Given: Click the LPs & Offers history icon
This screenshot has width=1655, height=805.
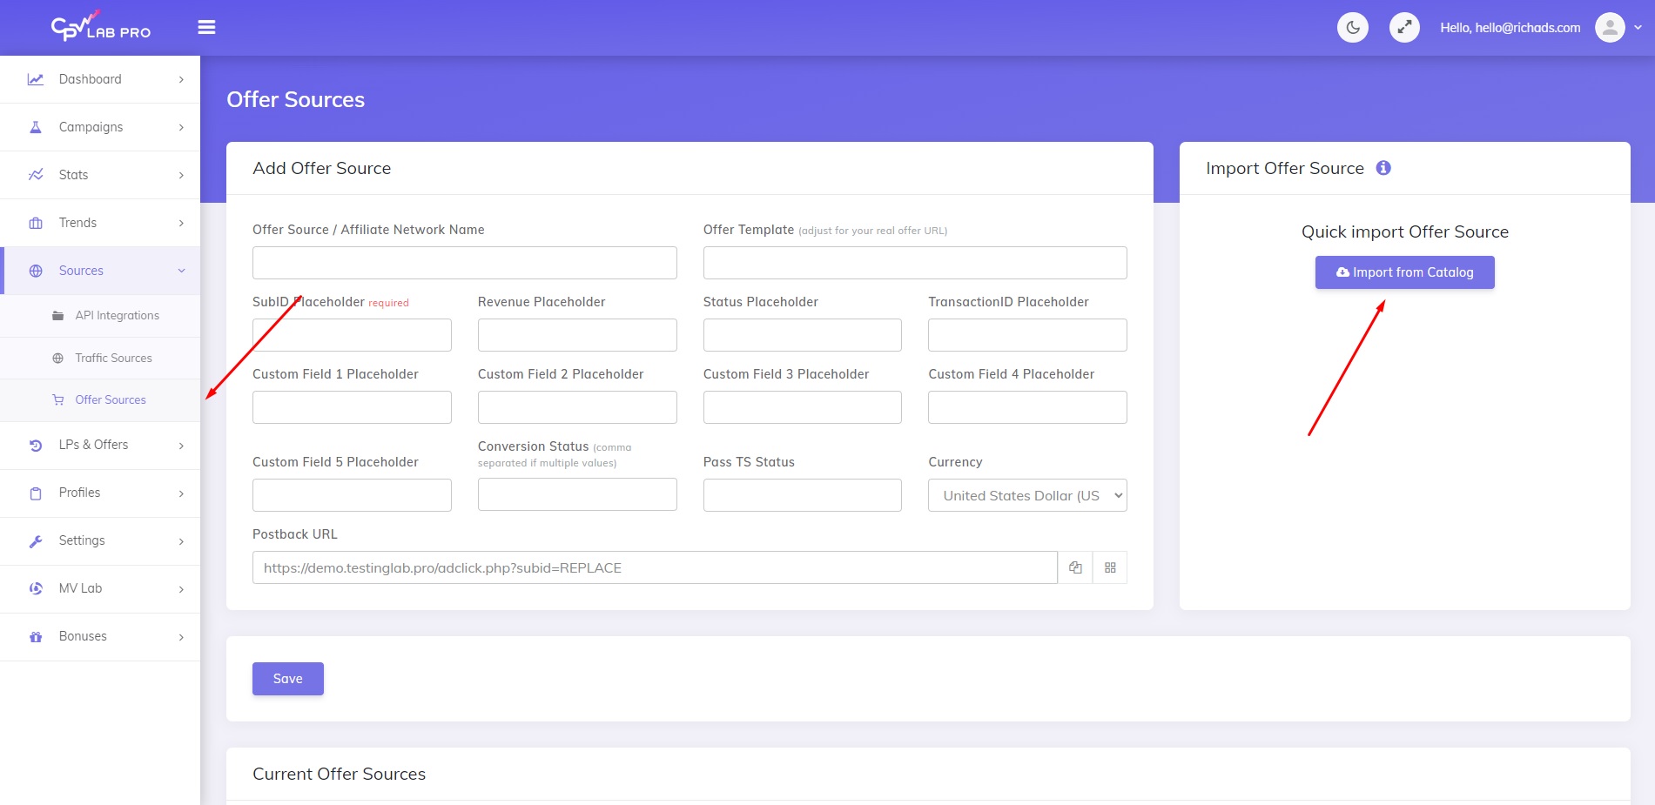Looking at the screenshot, I should coord(36,445).
